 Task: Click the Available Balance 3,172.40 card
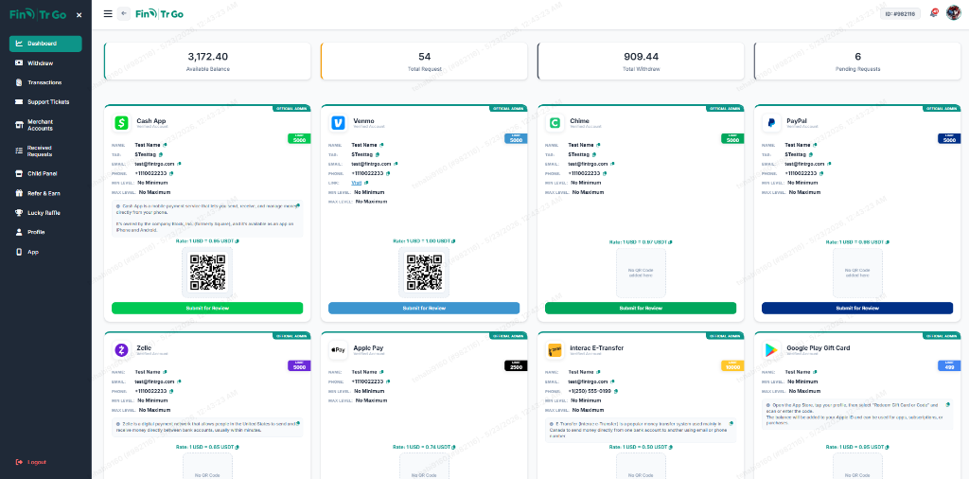tap(207, 62)
